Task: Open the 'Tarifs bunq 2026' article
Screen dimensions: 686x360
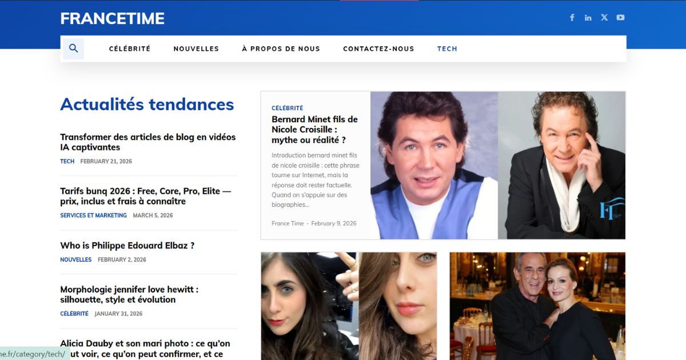Action: (146, 196)
